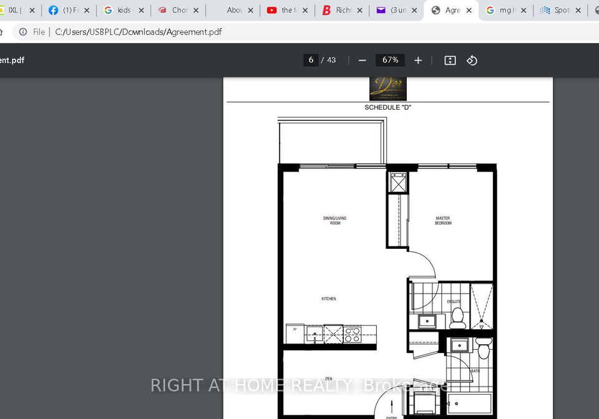Close the mg h Google tab
This screenshot has height=419, width=599.
pyautogui.click(x=524, y=11)
